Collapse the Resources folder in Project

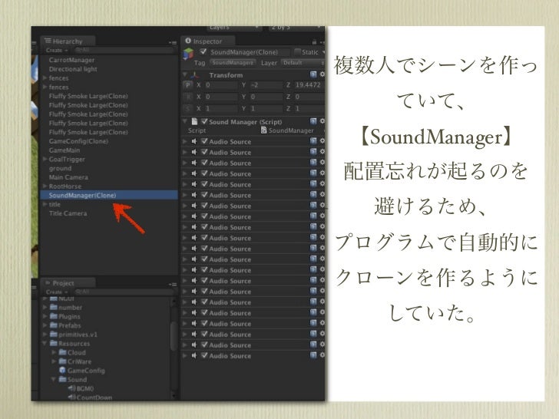pos(45,343)
